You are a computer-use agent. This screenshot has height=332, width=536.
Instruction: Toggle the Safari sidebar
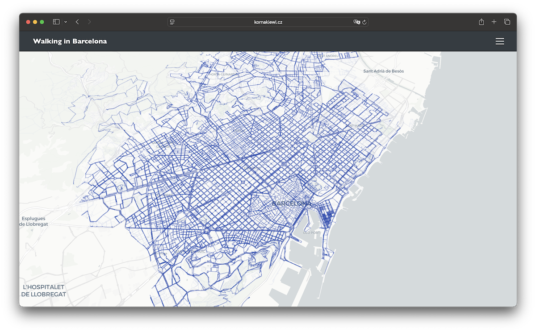tap(56, 22)
